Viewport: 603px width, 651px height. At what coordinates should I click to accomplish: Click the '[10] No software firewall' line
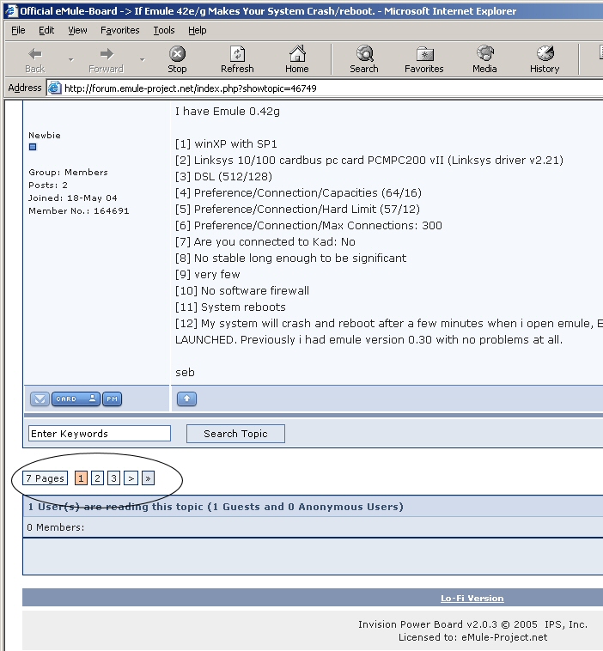[x=242, y=290]
